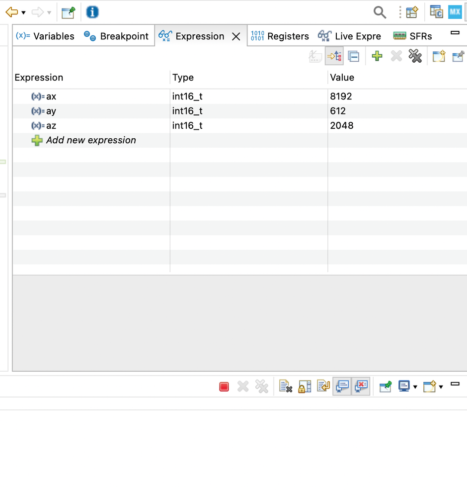Viewport: 467px width, 497px height.
Task: Switch to the MX device configuration perspective
Action: click(455, 12)
